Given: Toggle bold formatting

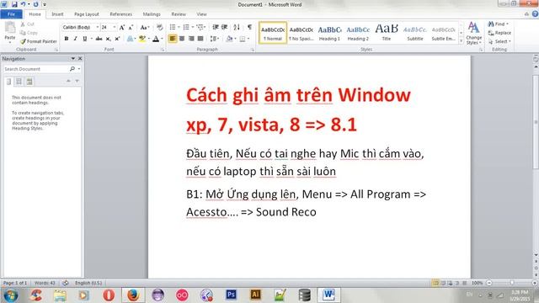Looking at the screenshot, I should (67, 39).
